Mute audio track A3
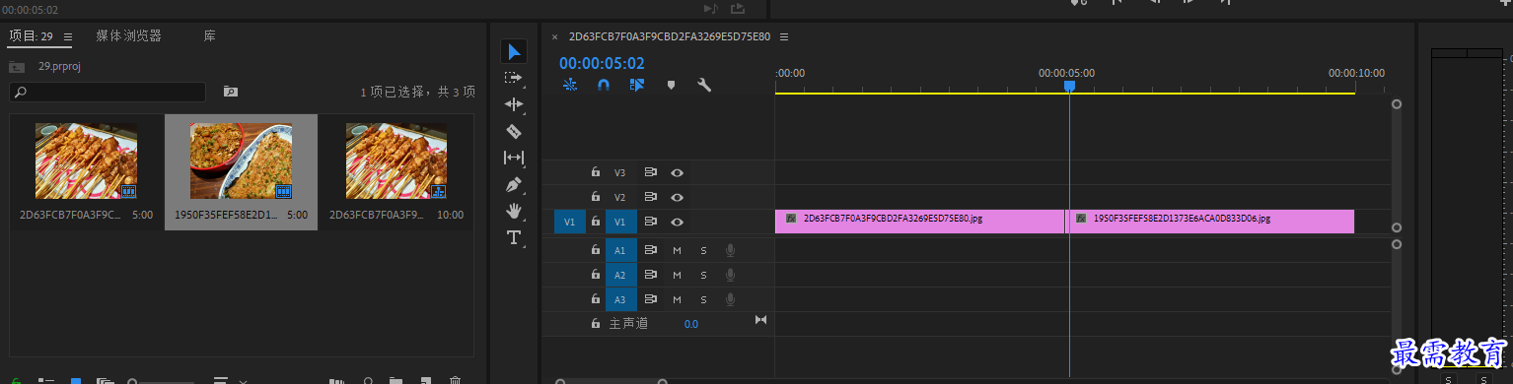Viewport: 1513px width, 384px height. coord(678,299)
